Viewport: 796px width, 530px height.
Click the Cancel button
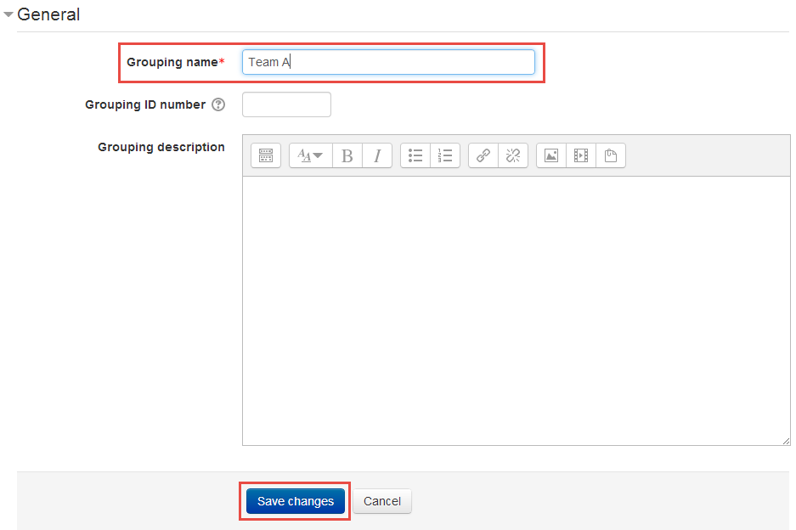pyautogui.click(x=382, y=501)
